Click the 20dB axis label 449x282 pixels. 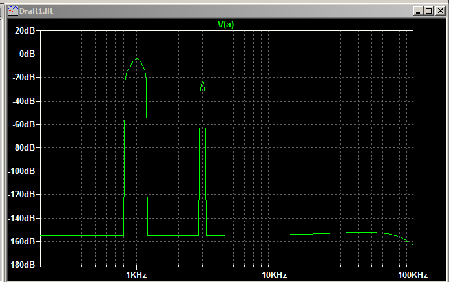25,30
